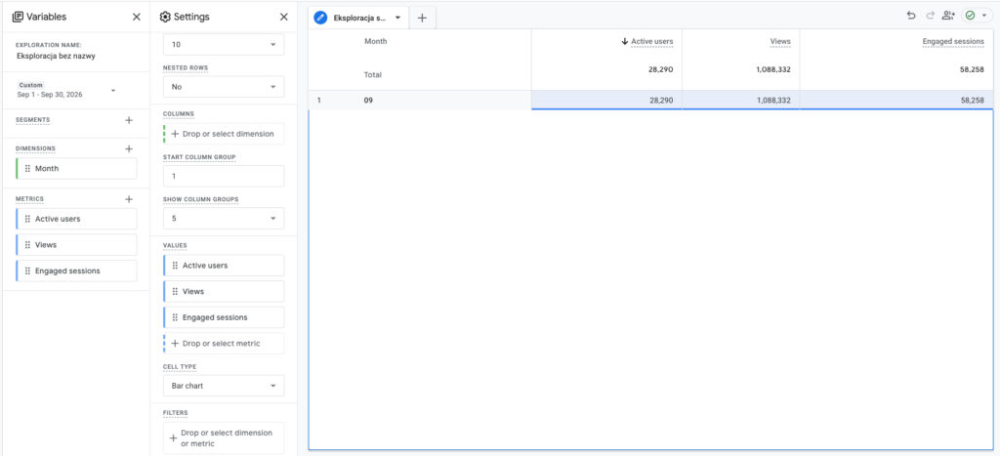This screenshot has height=456, width=1000.
Task: Click the Start column group input field
Action: (224, 176)
